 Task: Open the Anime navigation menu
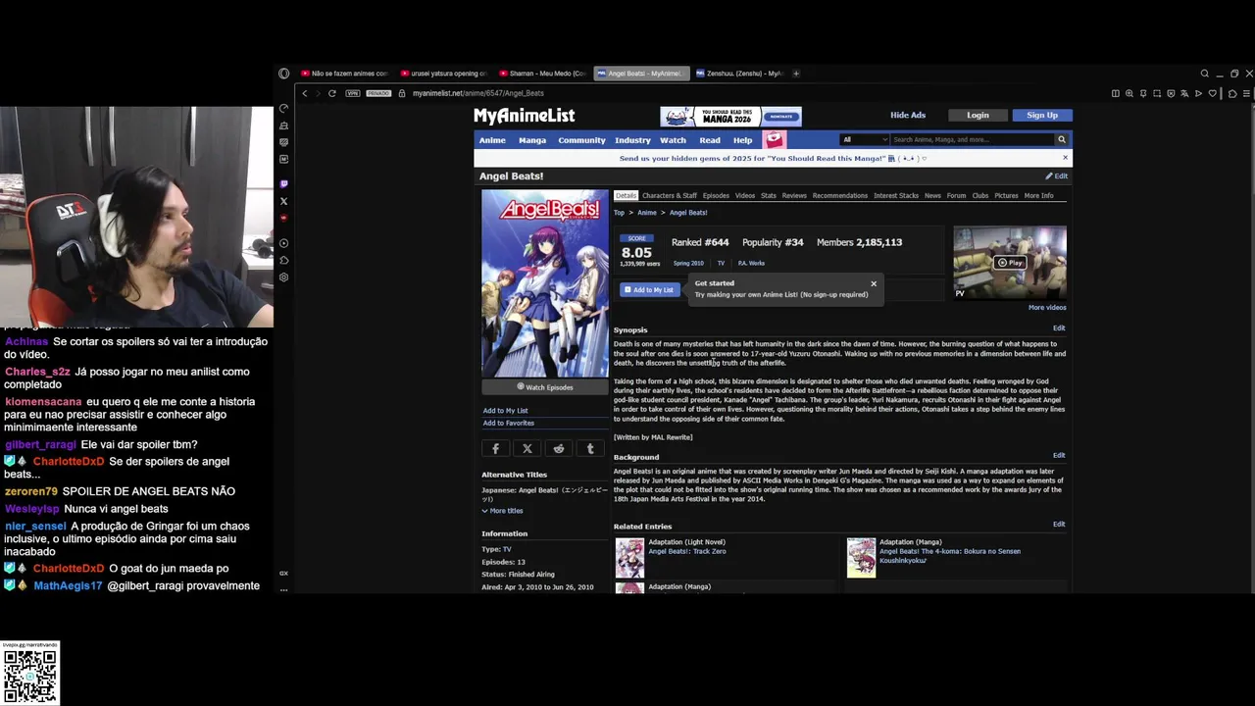coord(492,140)
